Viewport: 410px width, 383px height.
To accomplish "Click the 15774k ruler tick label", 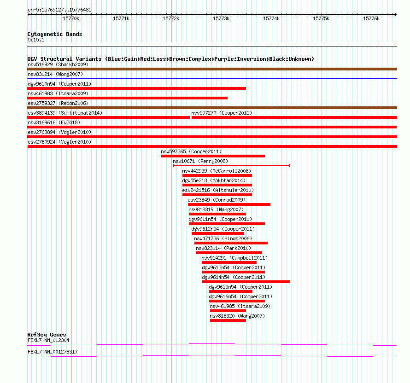I will click(271, 18).
